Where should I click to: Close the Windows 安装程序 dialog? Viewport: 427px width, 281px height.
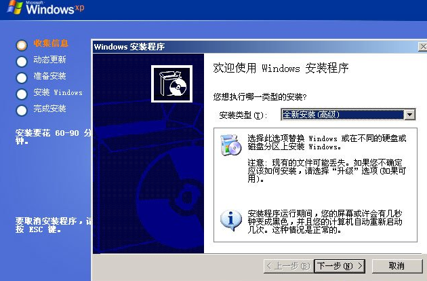click(x=422, y=47)
